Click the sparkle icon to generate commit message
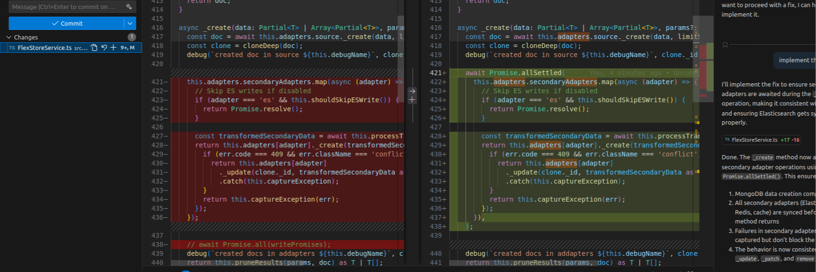This screenshot has height=272, width=816. click(x=129, y=7)
